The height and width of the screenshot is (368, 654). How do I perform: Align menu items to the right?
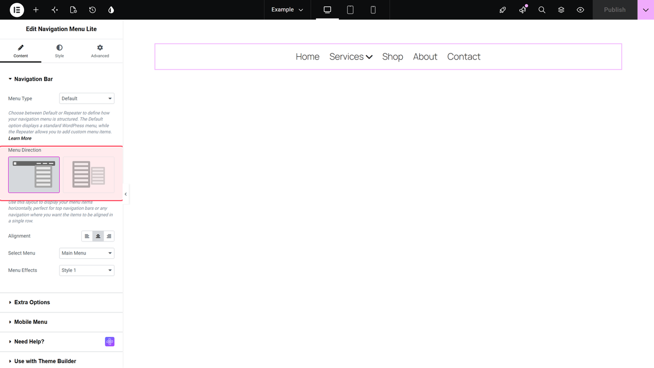click(x=109, y=236)
